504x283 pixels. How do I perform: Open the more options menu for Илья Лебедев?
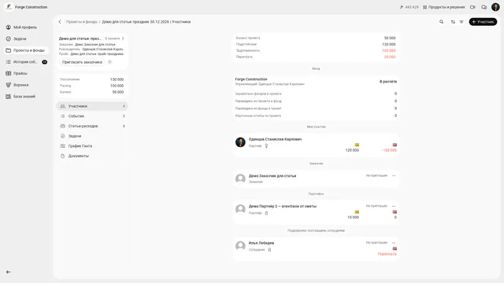click(x=394, y=243)
